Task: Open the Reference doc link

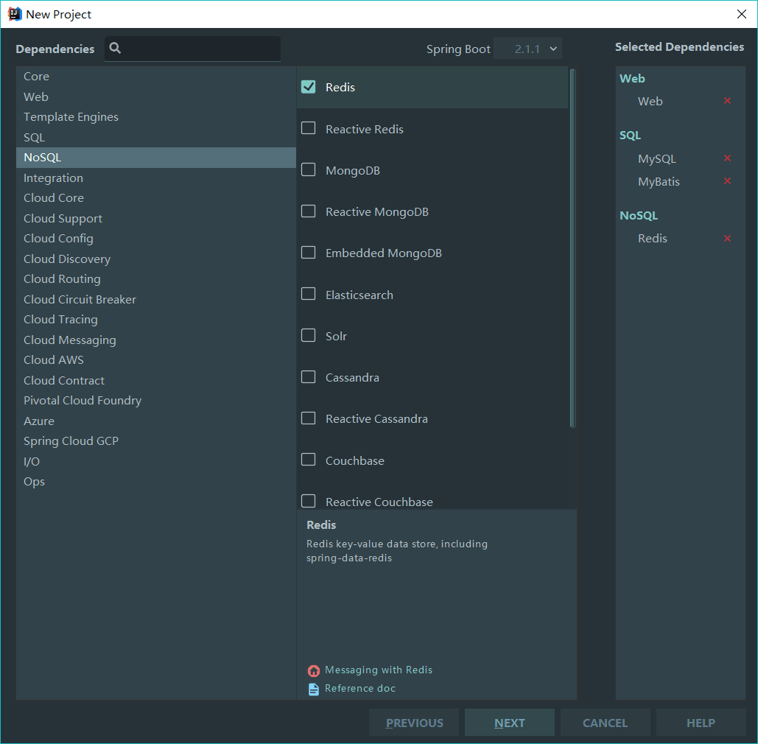Action: point(360,689)
